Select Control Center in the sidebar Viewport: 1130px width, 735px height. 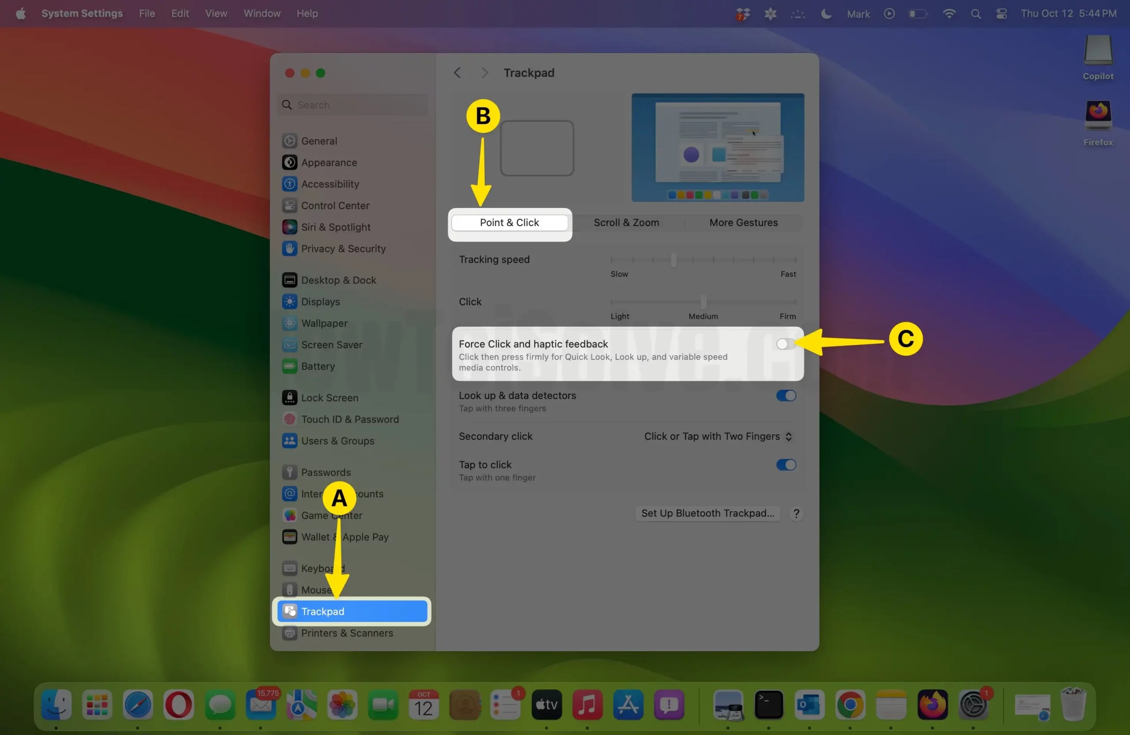[335, 205]
